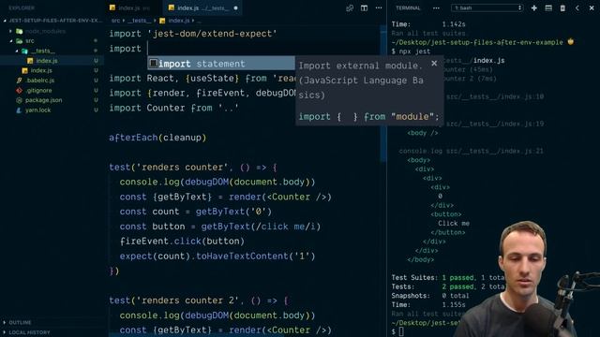The image size is (600, 337).
Task: Open changes icon in editor toolbar
Action: 350,8
